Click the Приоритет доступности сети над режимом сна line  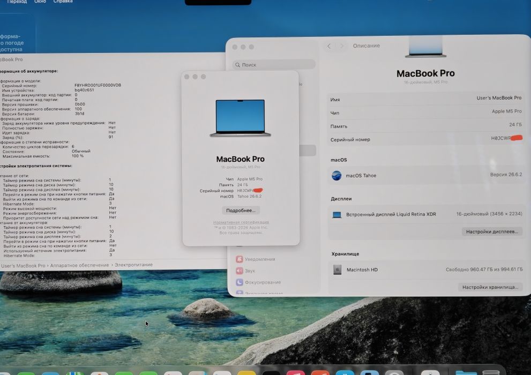[x=59, y=217]
